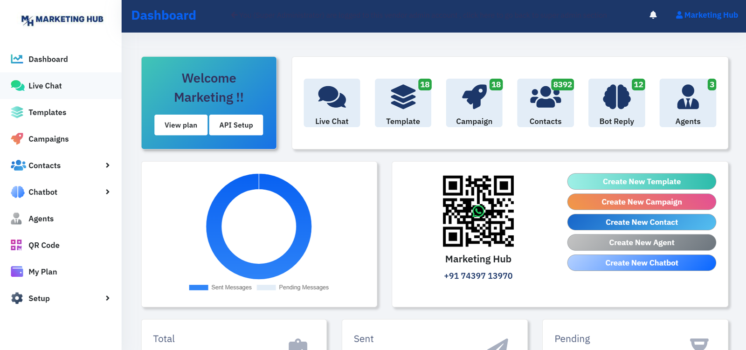
Task: Select Dashboard in the sidebar menu
Action: click(48, 59)
